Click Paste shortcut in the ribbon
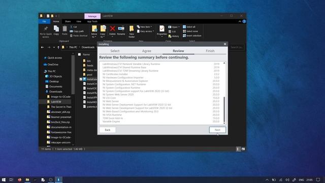 coord(79,36)
